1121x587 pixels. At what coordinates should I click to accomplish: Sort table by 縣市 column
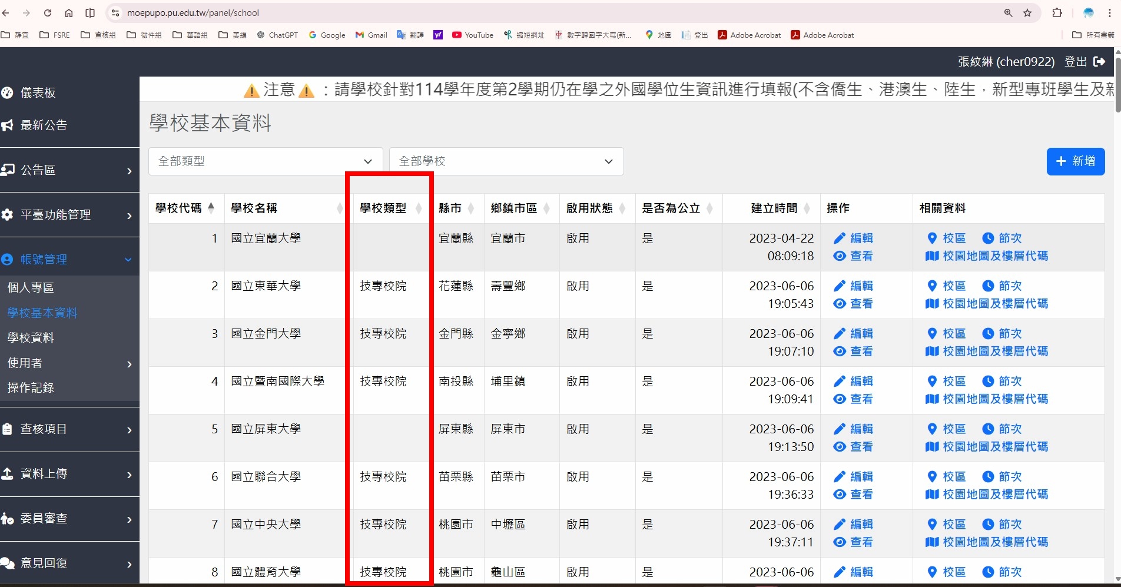click(457, 208)
